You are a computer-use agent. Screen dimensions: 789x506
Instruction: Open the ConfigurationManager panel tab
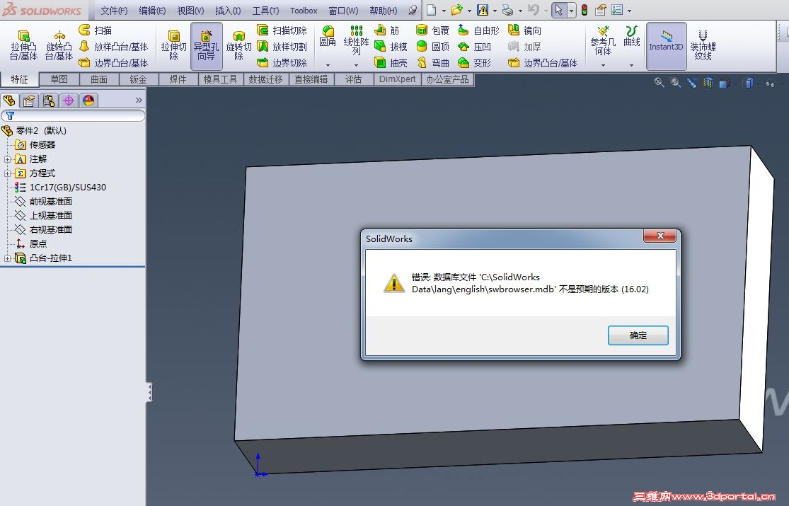(x=48, y=100)
